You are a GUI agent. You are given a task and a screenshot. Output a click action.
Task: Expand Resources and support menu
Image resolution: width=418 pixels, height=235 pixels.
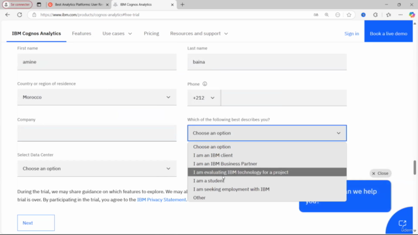(x=199, y=33)
